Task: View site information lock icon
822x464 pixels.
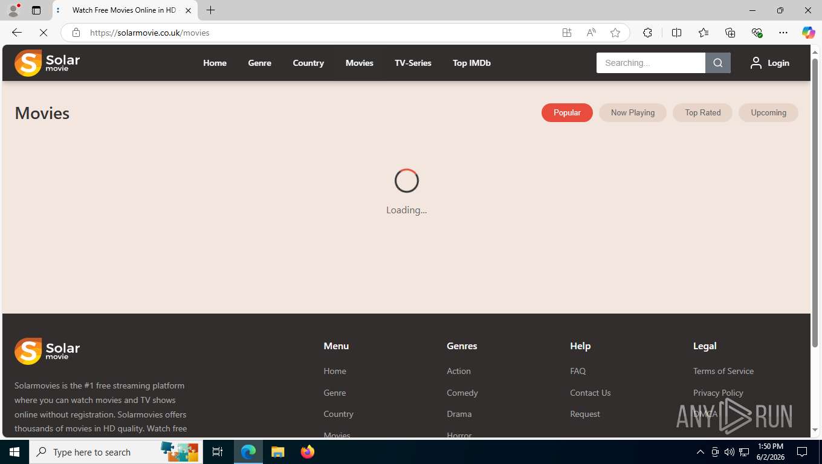Action: 76,33
